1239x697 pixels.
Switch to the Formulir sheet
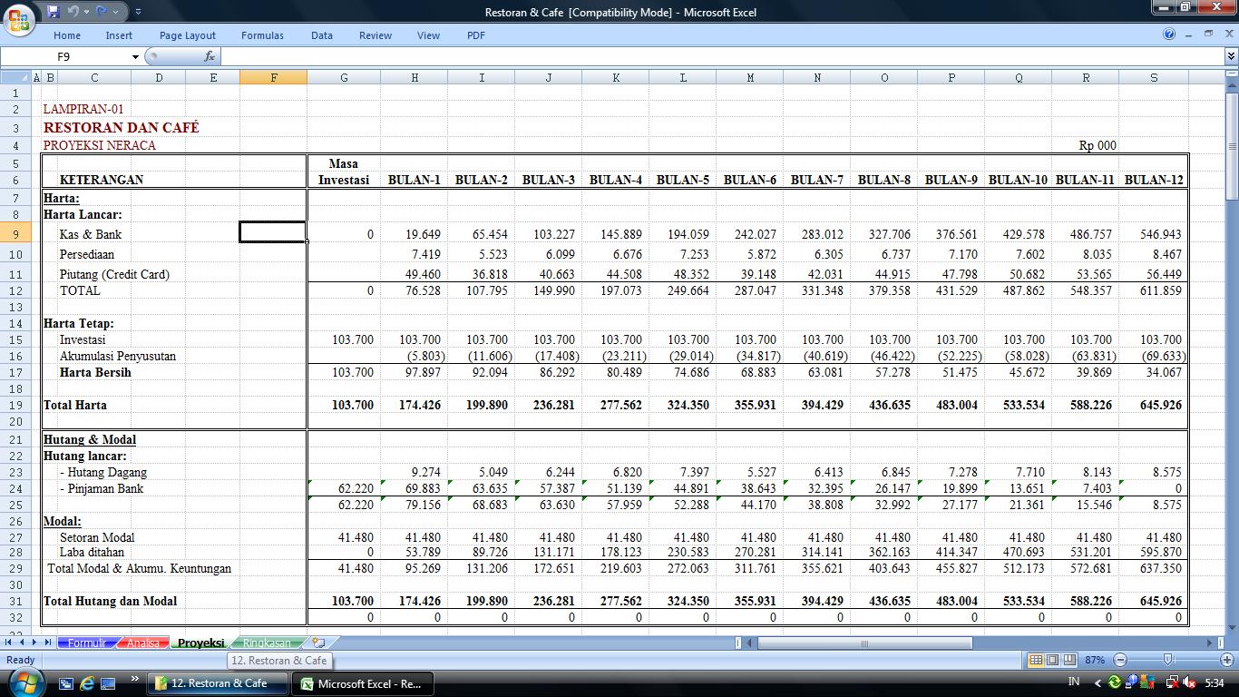(87, 643)
